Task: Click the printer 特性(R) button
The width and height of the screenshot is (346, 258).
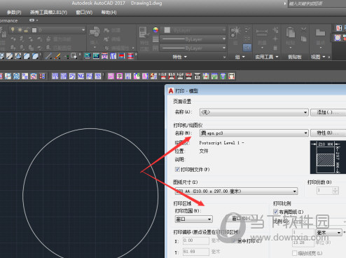Action: [328, 133]
